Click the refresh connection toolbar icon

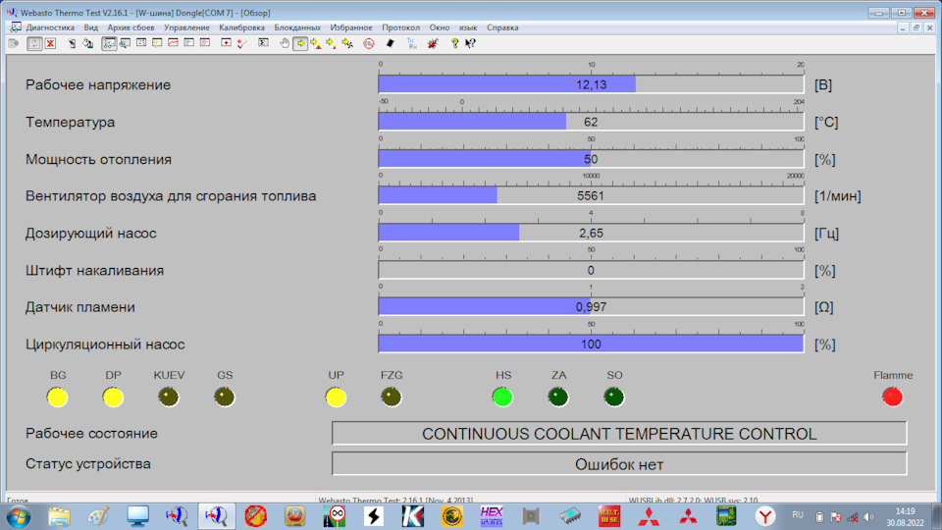(35, 43)
